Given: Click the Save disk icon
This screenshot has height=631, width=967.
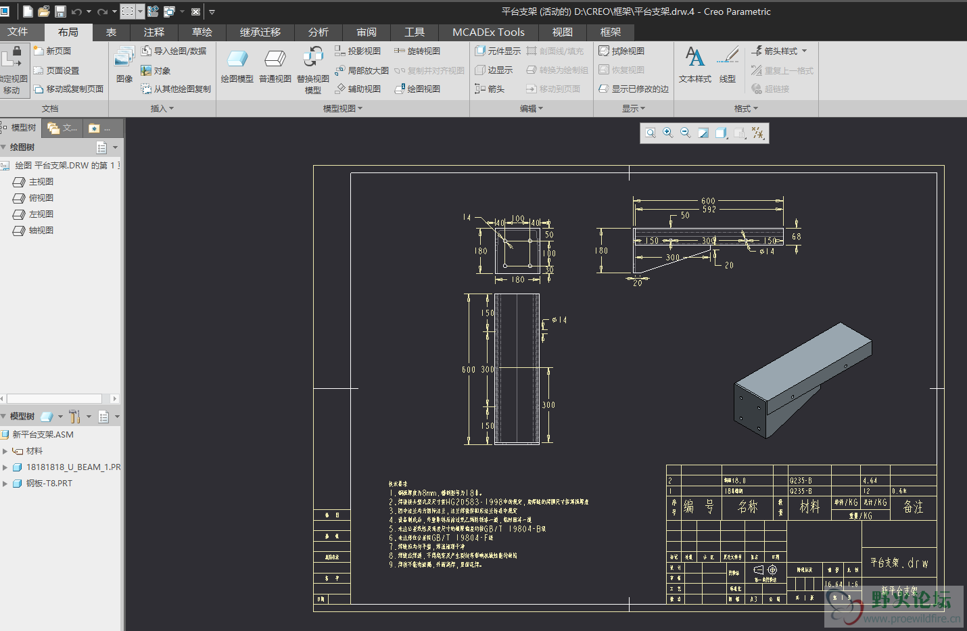Looking at the screenshot, I should [60, 11].
